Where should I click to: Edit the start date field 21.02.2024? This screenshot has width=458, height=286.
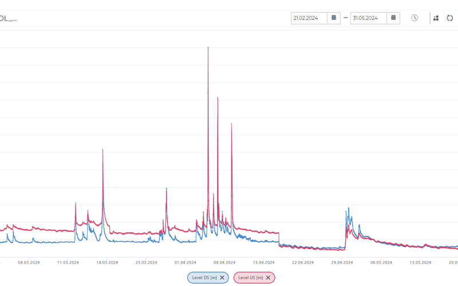(309, 18)
